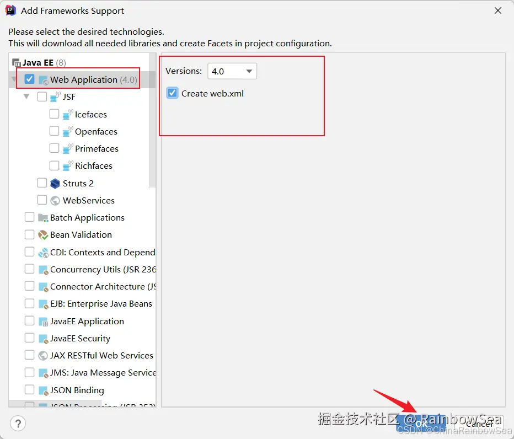The image size is (514, 439).
Task: Enable the Struts 2 checkbox
Action: (x=42, y=183)
